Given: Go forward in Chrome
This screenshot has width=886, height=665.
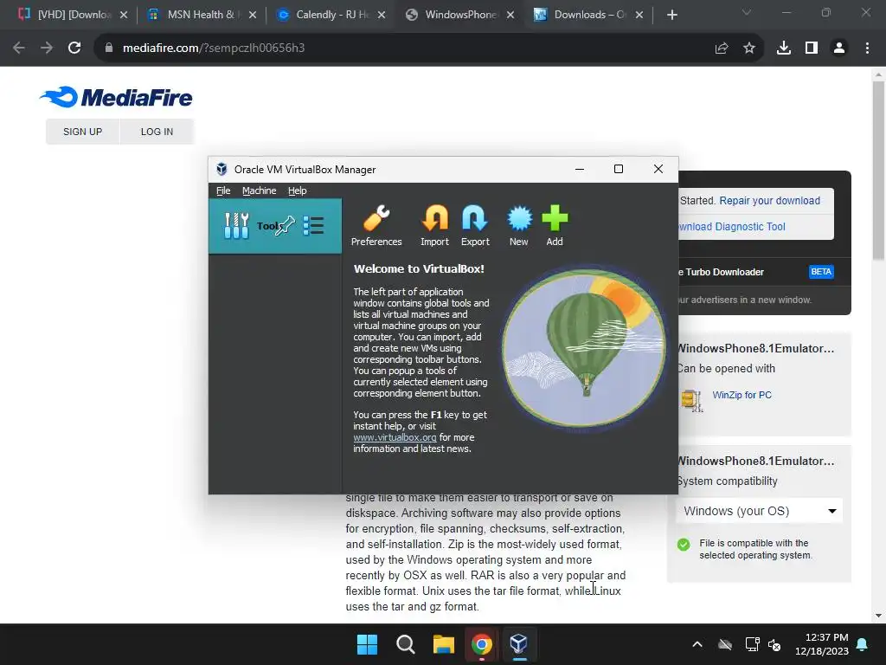Looking at the screenshot, I should [47, 48].
